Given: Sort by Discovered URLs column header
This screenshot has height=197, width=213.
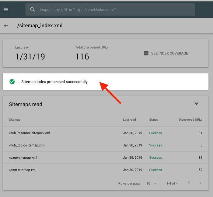Looking at the screenshot, I should [x=190, y=119].
